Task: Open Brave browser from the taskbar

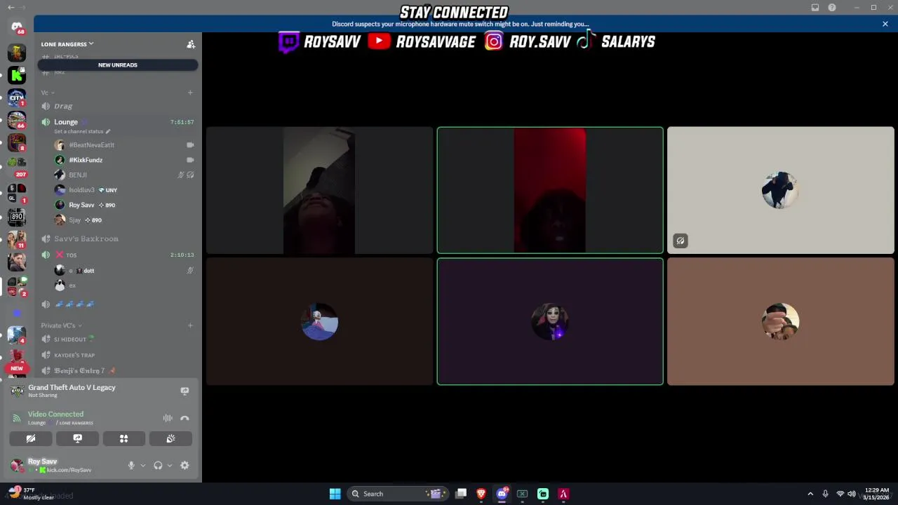Action: pos(481,494)
